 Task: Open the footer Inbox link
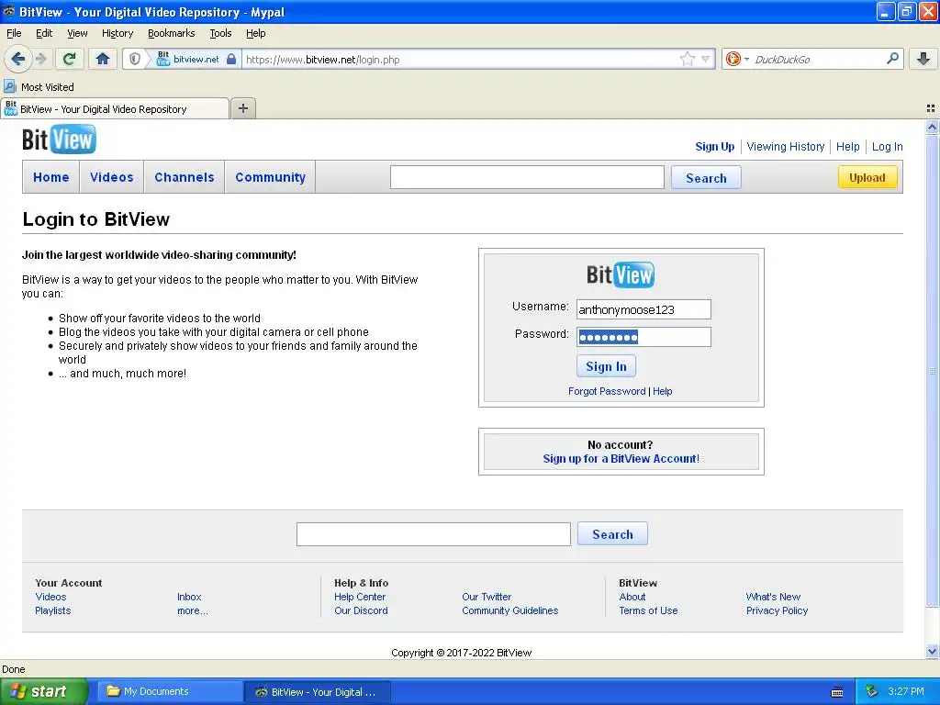pyautogui.click(x=189, y=597)
